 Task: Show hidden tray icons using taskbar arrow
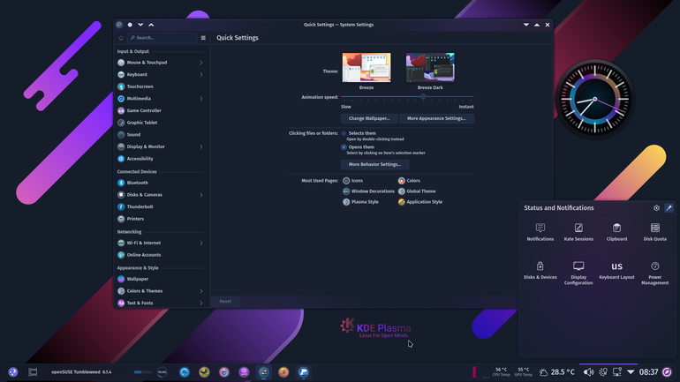pyautogui.click(x=631, y=372)
